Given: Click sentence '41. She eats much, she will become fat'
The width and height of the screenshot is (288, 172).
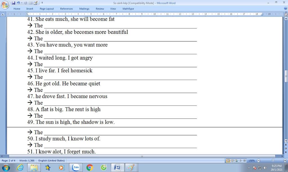Looking at the screenshot, I should pos(71,19).
